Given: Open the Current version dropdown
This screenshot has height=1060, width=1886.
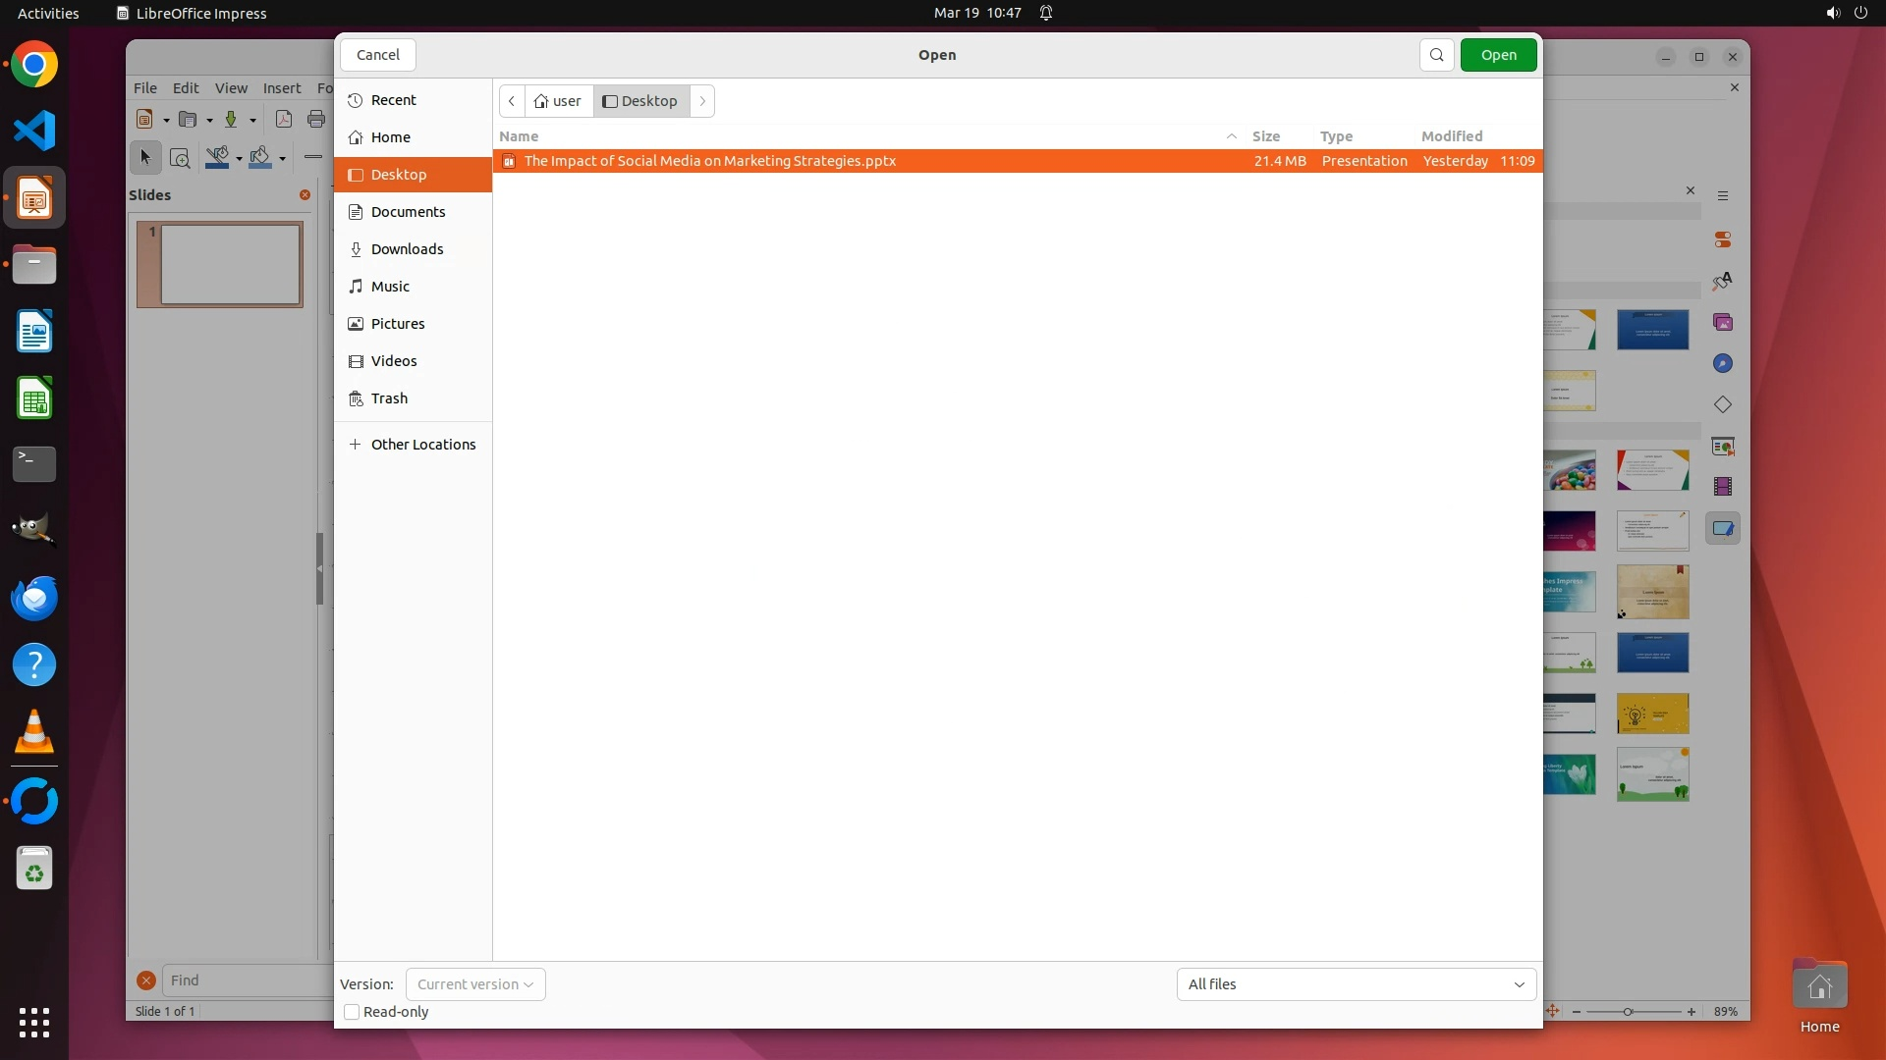Looking at the screenshot, I should (x=475, y=984).
